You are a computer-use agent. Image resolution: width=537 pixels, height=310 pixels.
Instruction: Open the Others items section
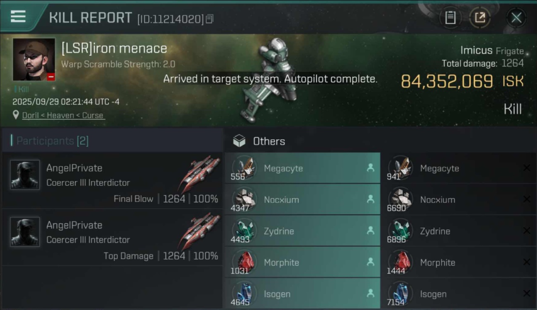tap(268, 141)
